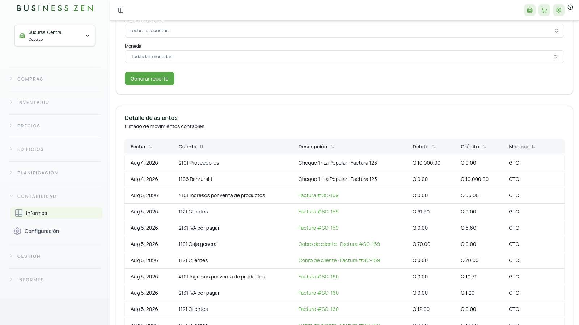
Task: Open the Todas las monedas dropdown
Action: (x=344, y=57)
